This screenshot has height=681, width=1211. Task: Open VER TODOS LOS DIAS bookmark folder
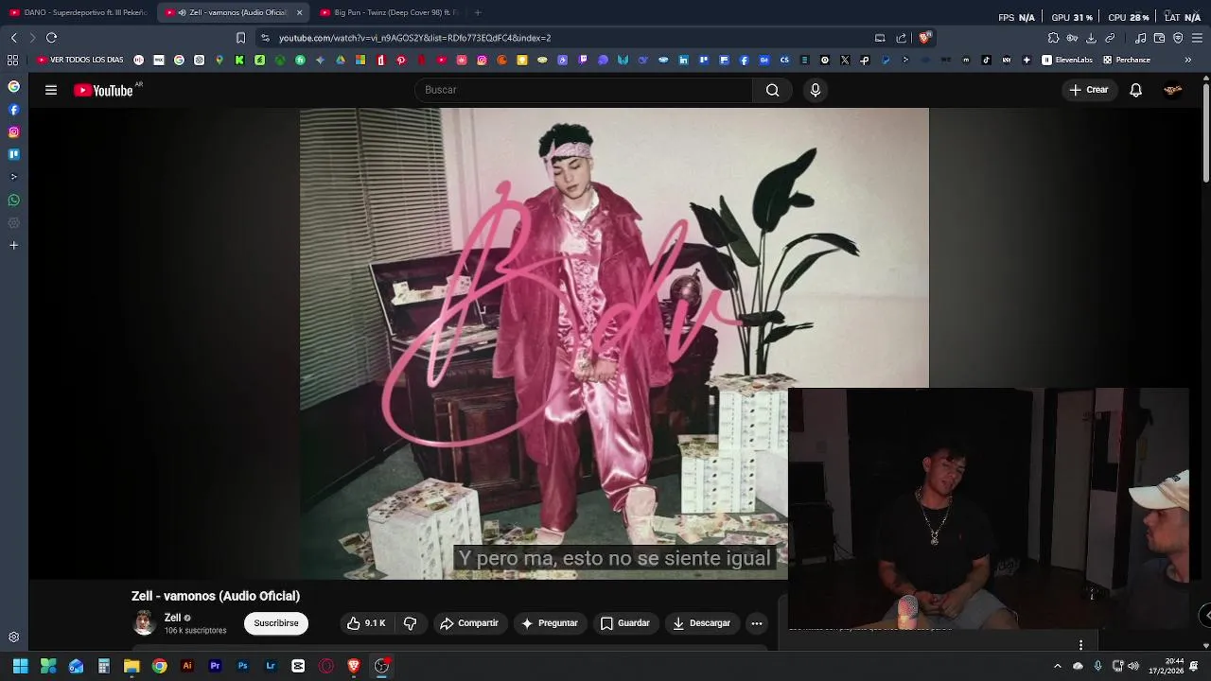(x=80, y=60)
